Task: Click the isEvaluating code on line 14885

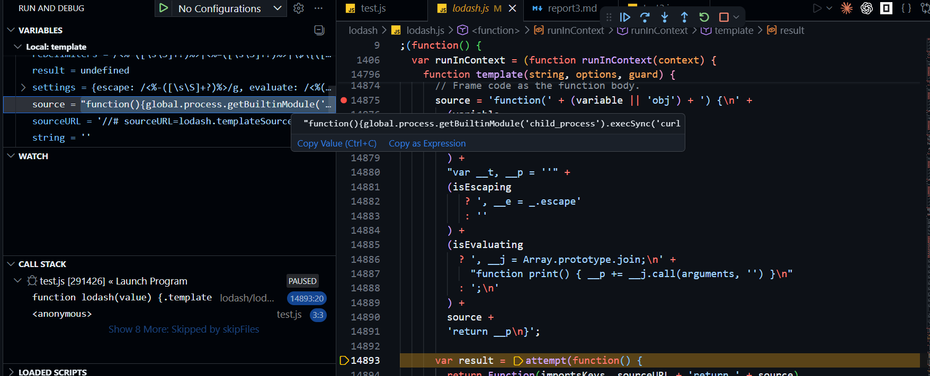Action: pos(485,245)
